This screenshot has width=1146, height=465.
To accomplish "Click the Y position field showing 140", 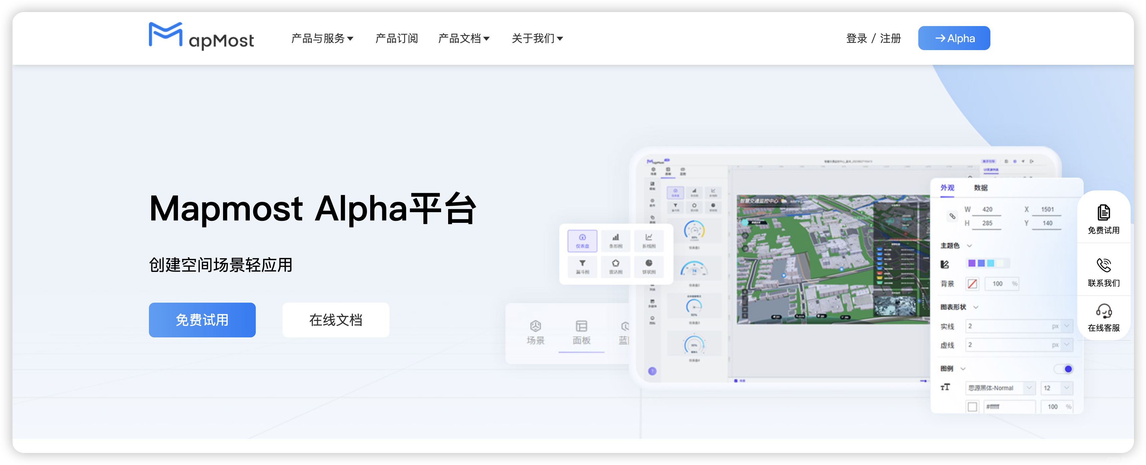I will pos(1047,223).
